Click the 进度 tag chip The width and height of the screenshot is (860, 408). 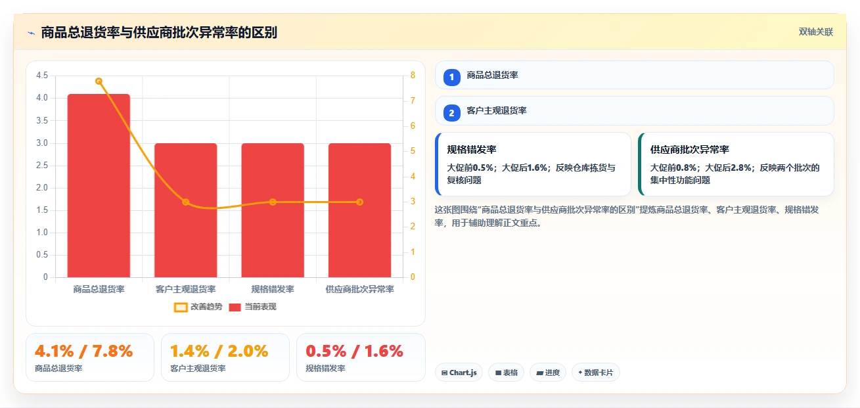(548, 373)
